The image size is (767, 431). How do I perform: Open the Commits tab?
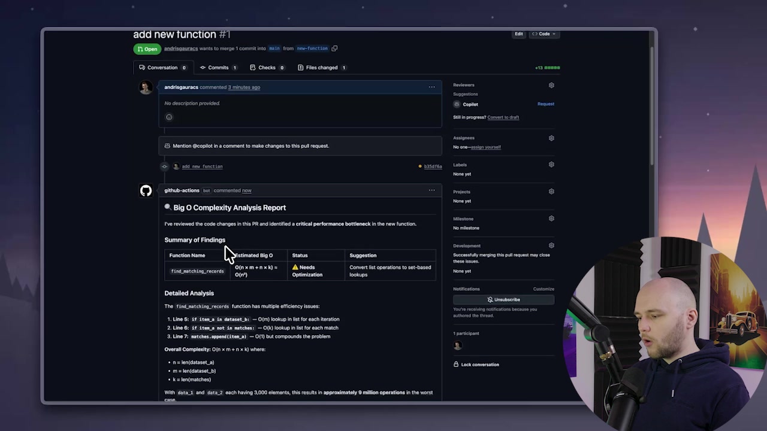coord(218,67)
